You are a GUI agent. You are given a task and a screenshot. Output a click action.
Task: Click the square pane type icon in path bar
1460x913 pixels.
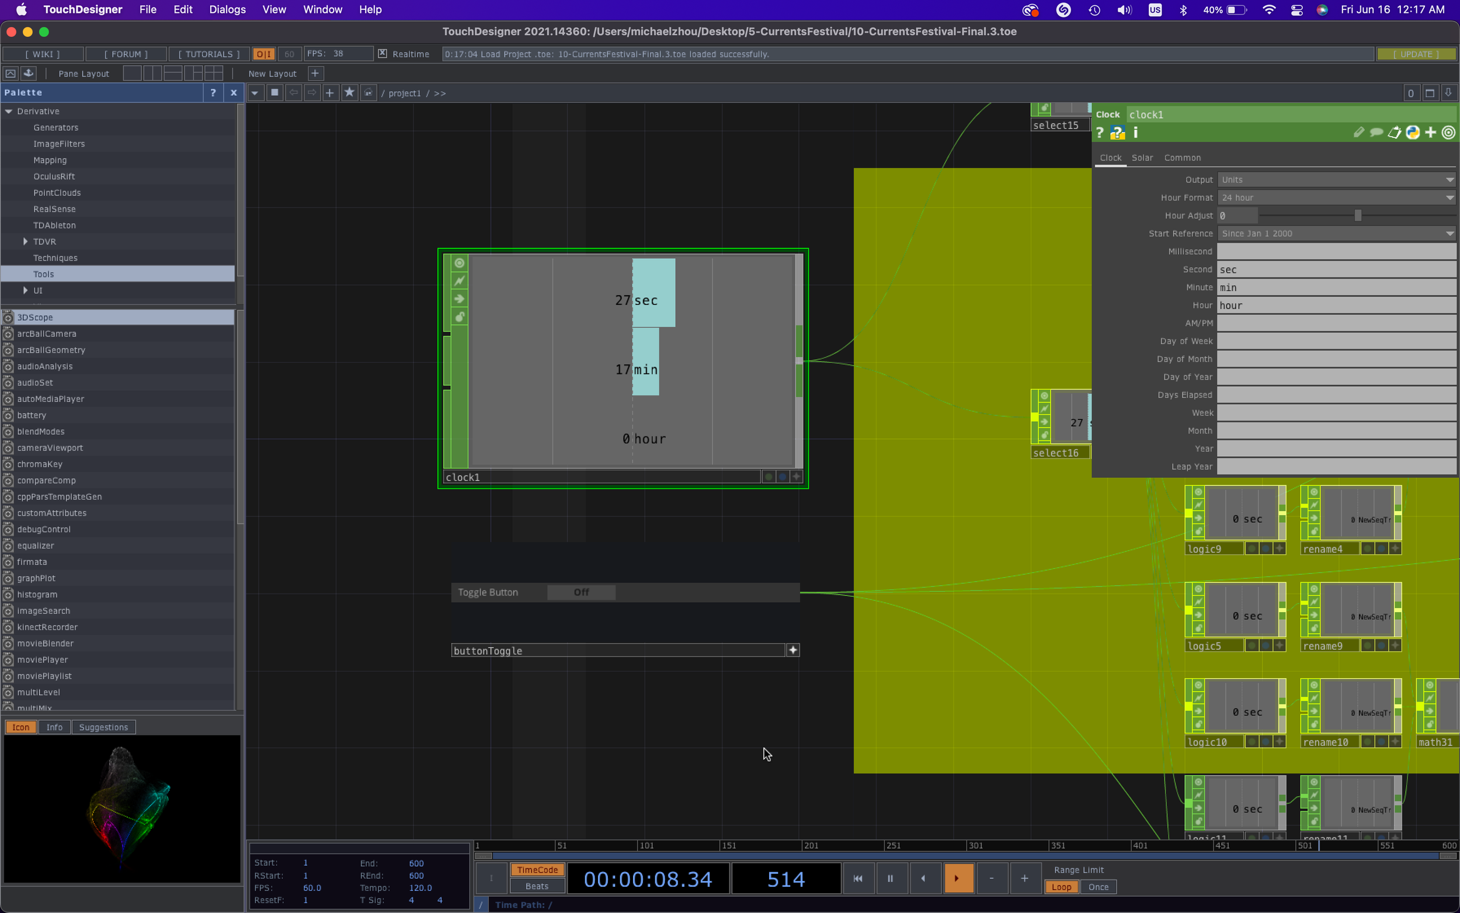[274, 93]
